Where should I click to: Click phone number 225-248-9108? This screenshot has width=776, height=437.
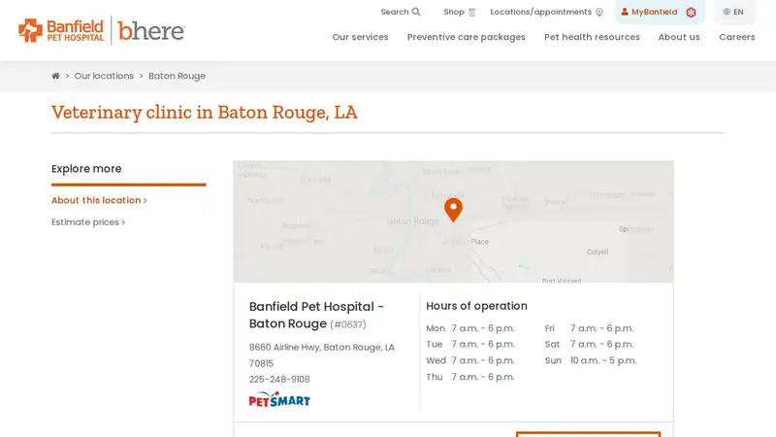point(279,379)
